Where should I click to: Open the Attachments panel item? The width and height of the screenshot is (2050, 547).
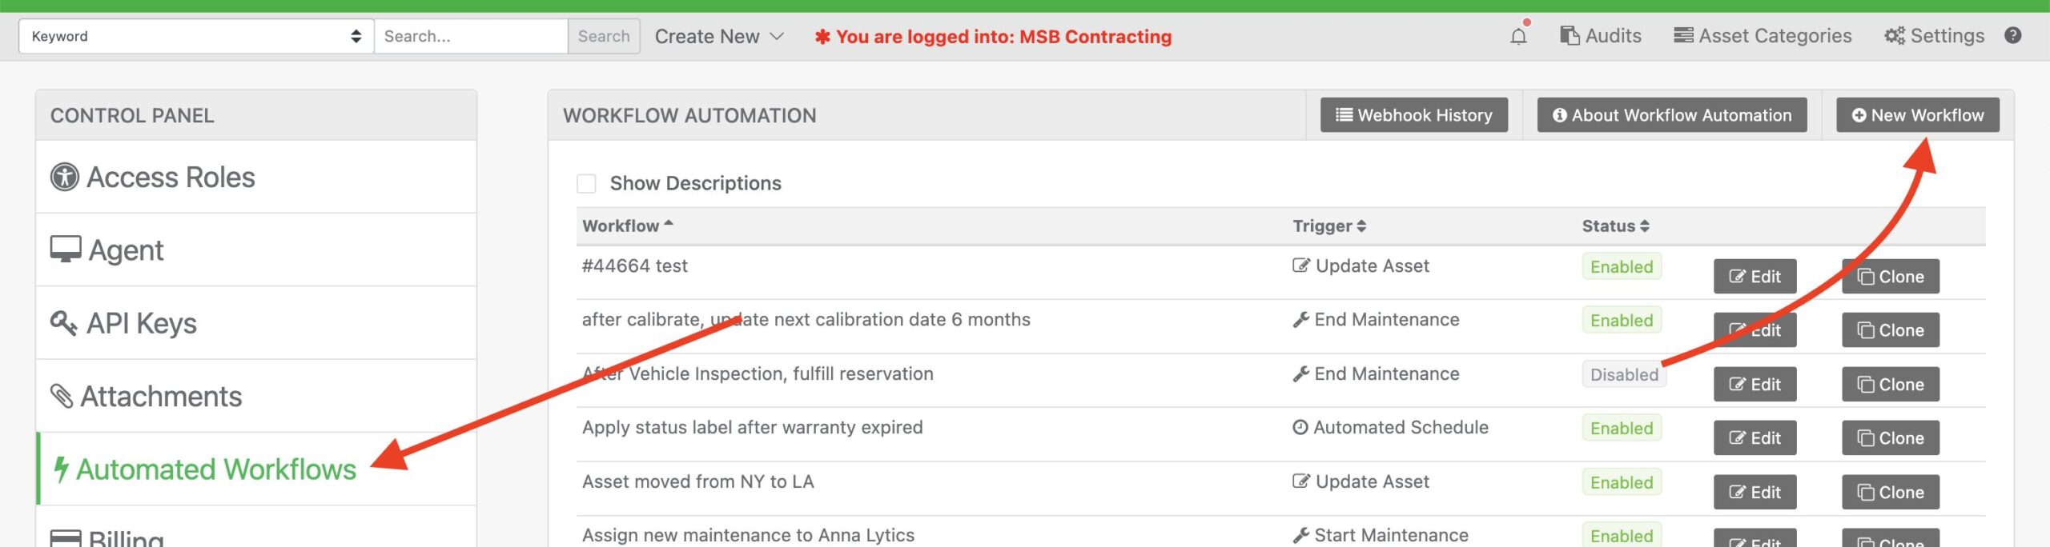tap(256, 396)
